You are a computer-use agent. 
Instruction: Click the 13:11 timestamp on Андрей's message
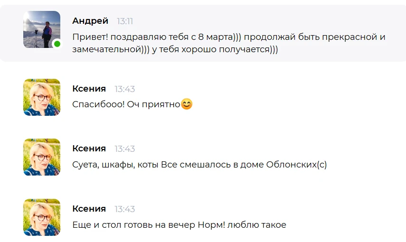coord(125,21)
